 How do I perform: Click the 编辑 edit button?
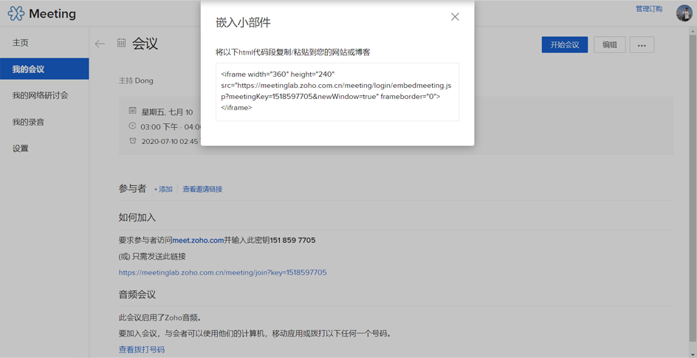coord(609,45)
